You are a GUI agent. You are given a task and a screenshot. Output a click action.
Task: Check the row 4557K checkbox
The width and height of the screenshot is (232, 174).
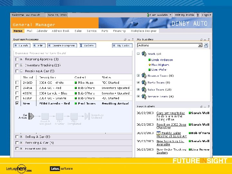coord(17,93)
